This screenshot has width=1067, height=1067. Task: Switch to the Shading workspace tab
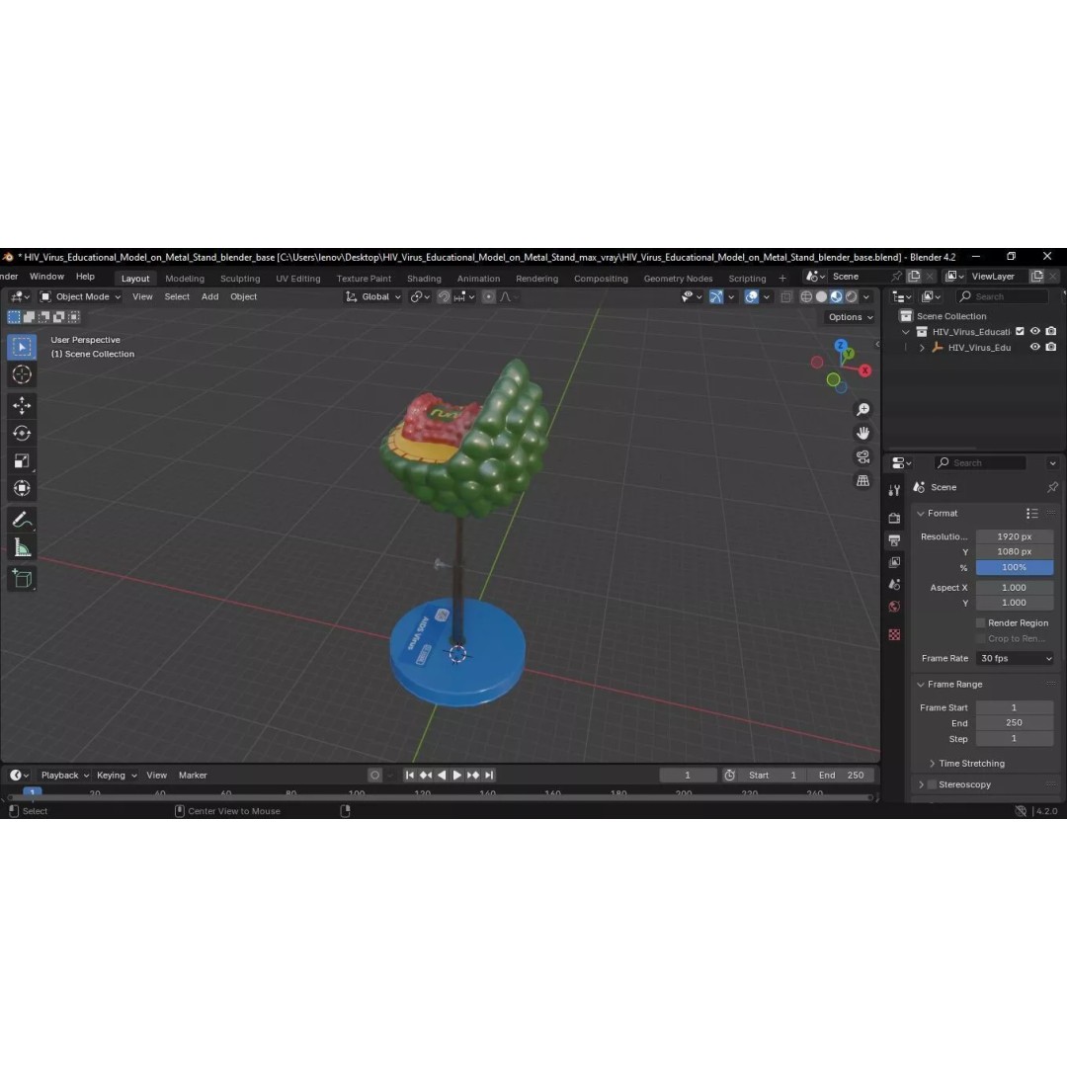[424, 279]
